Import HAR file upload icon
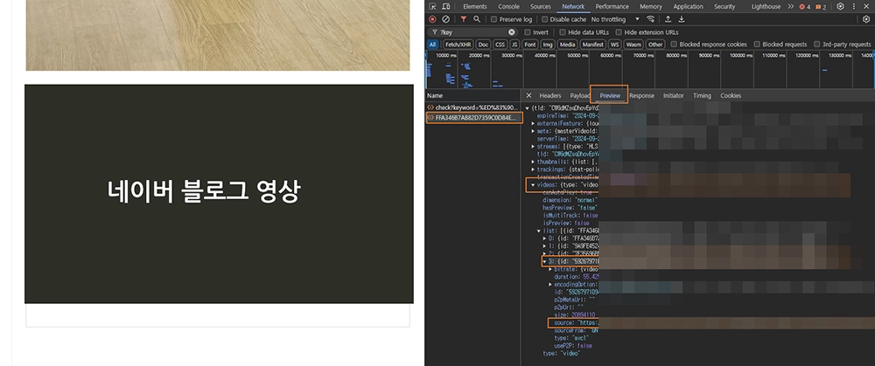875x366 pixels. pos(668,19)
